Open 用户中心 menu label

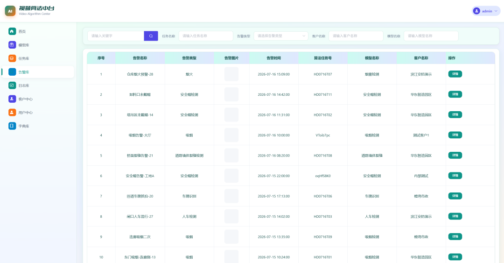[x=25, y=113]
